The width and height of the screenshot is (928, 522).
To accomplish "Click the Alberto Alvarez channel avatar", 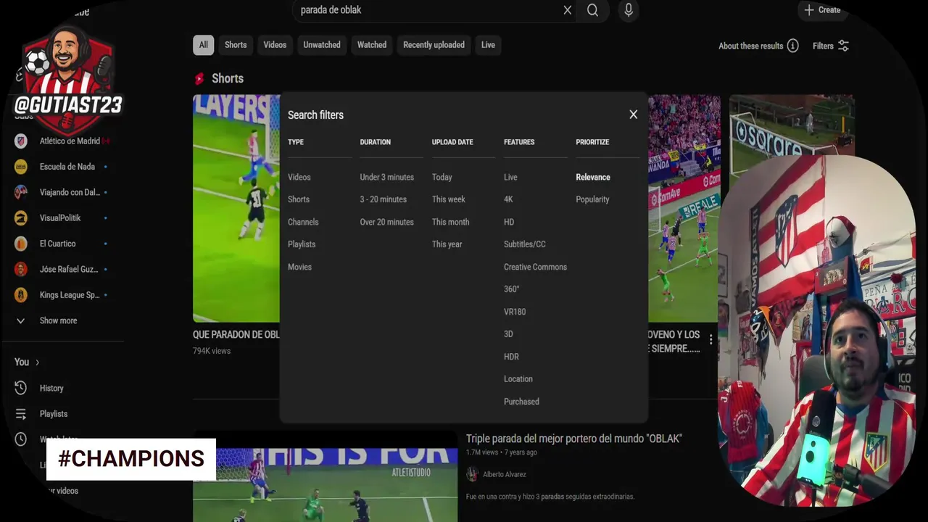I will tap(473, 474).
